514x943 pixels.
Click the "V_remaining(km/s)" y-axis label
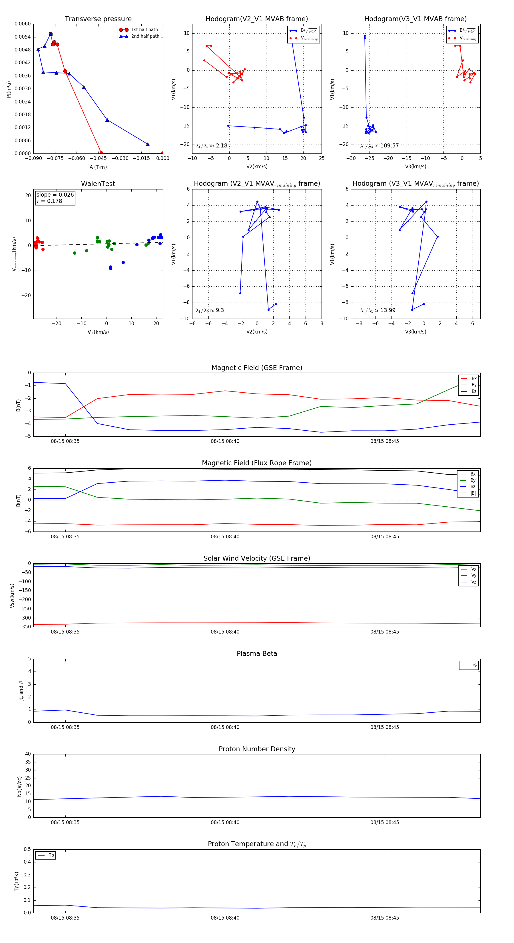[x=14, y=254]
